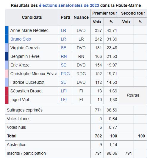Open the LFI link for Ingrid Viot
This screenshot has height=158, width=147.
[64, 100]
